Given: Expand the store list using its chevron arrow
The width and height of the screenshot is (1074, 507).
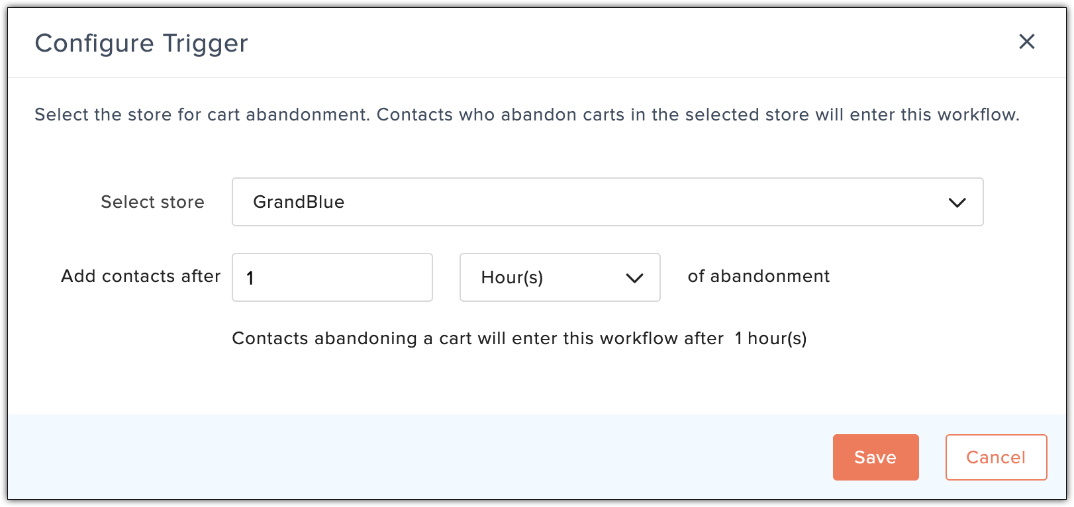Looking at the screenshot, I should (x=957, y=203).
